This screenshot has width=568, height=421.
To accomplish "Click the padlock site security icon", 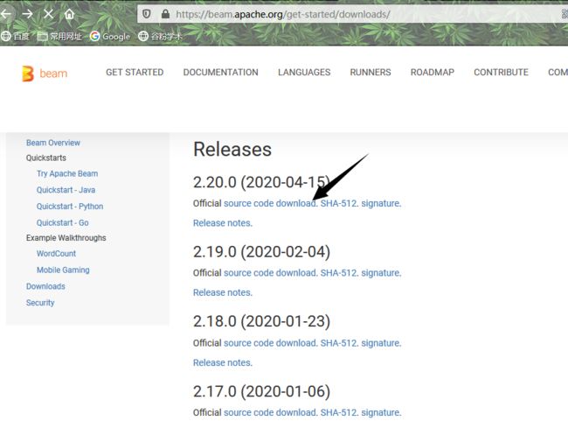I will click(x=165, y=14).
